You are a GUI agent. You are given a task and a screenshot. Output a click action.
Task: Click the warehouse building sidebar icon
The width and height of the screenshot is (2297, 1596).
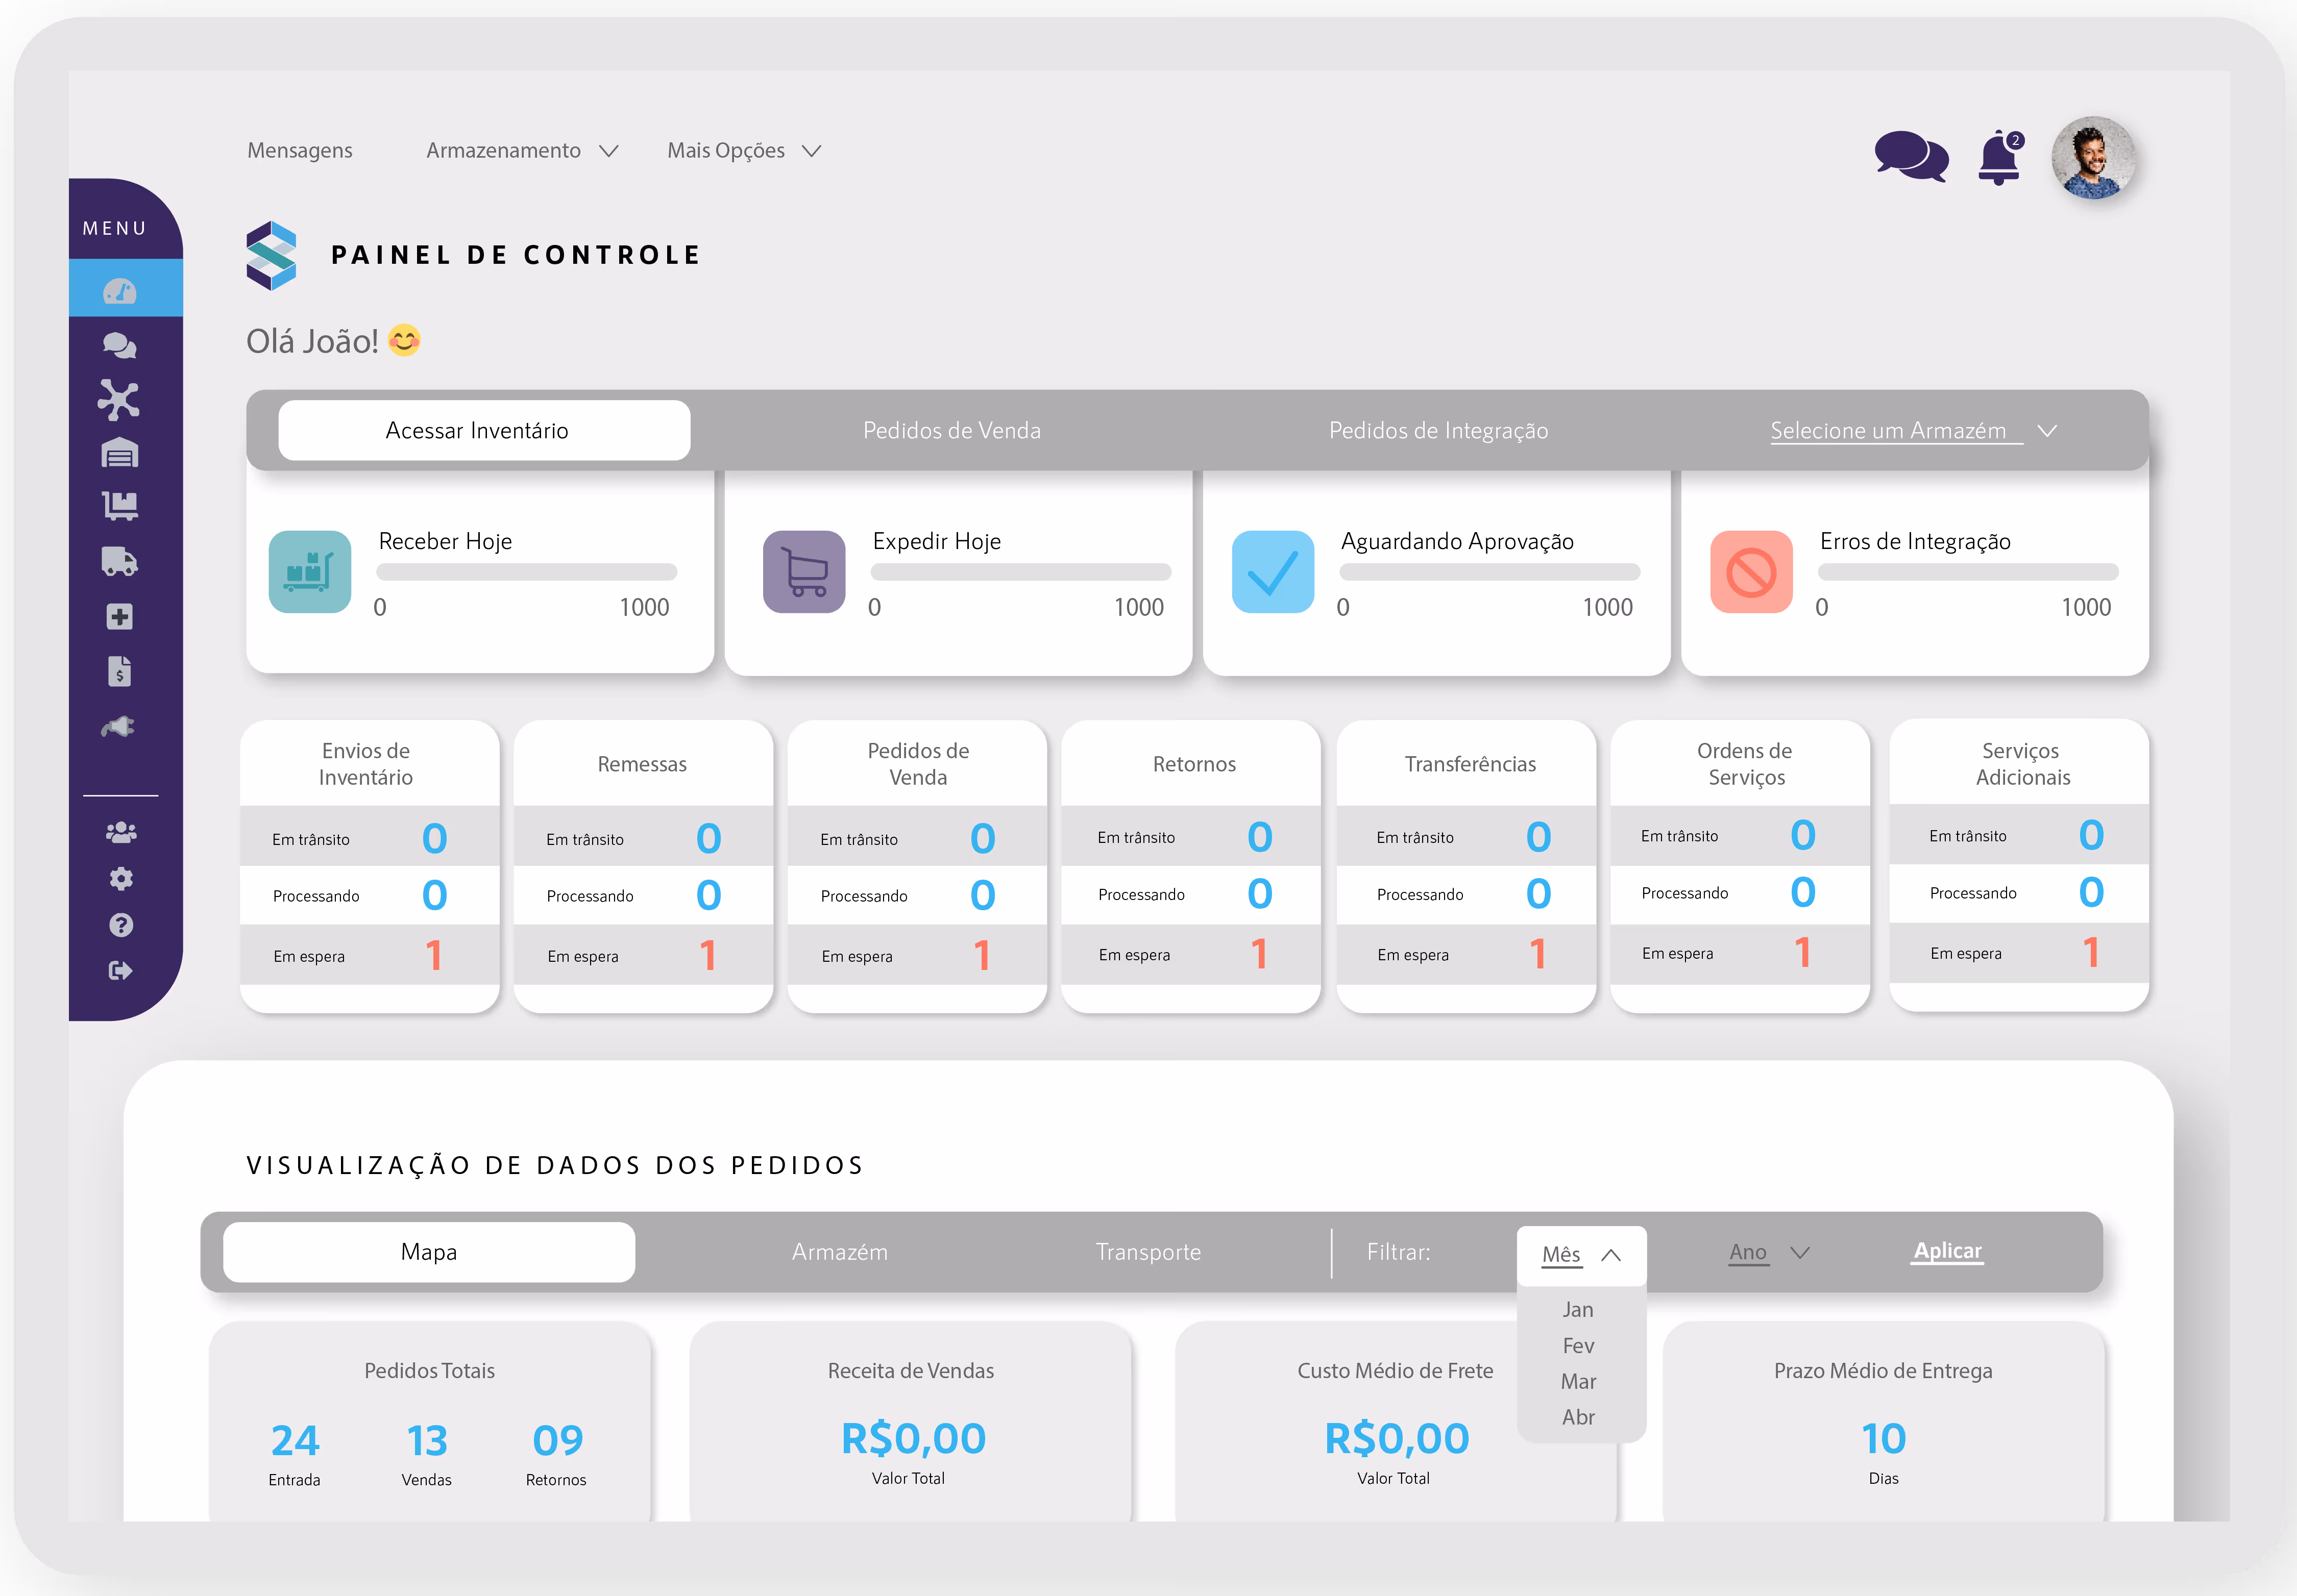120,453
